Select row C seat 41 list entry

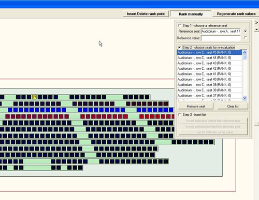pos(209,74)
